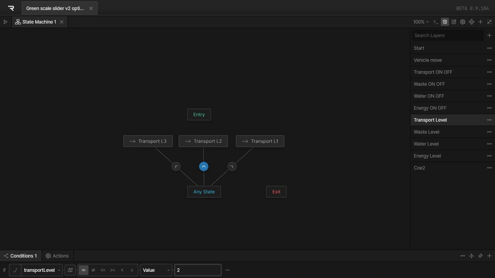Screen dimensions: 495x278
Task: Select the less-than-or-equal comparison operator
Action: pyautogui.click(x=103, y=270)
